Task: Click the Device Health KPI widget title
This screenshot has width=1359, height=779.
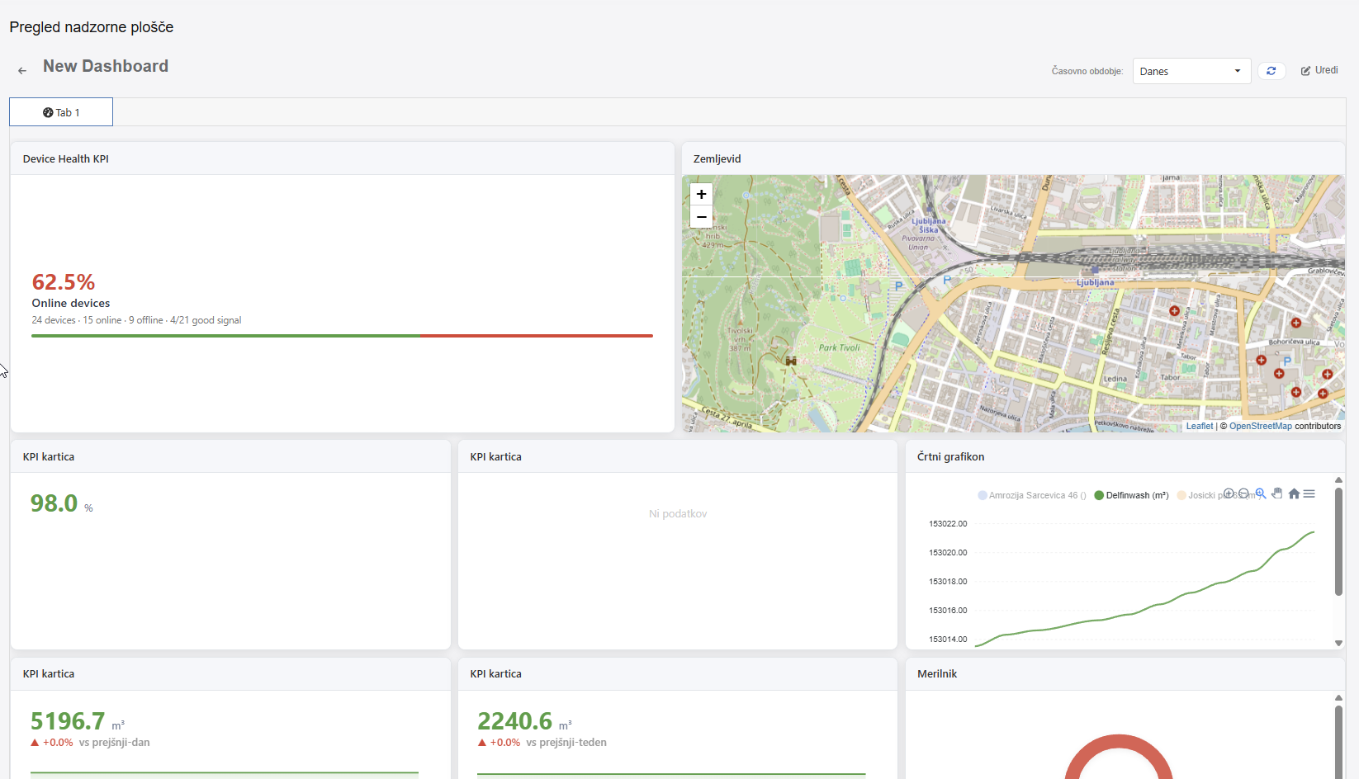Action: click(66, 159)
